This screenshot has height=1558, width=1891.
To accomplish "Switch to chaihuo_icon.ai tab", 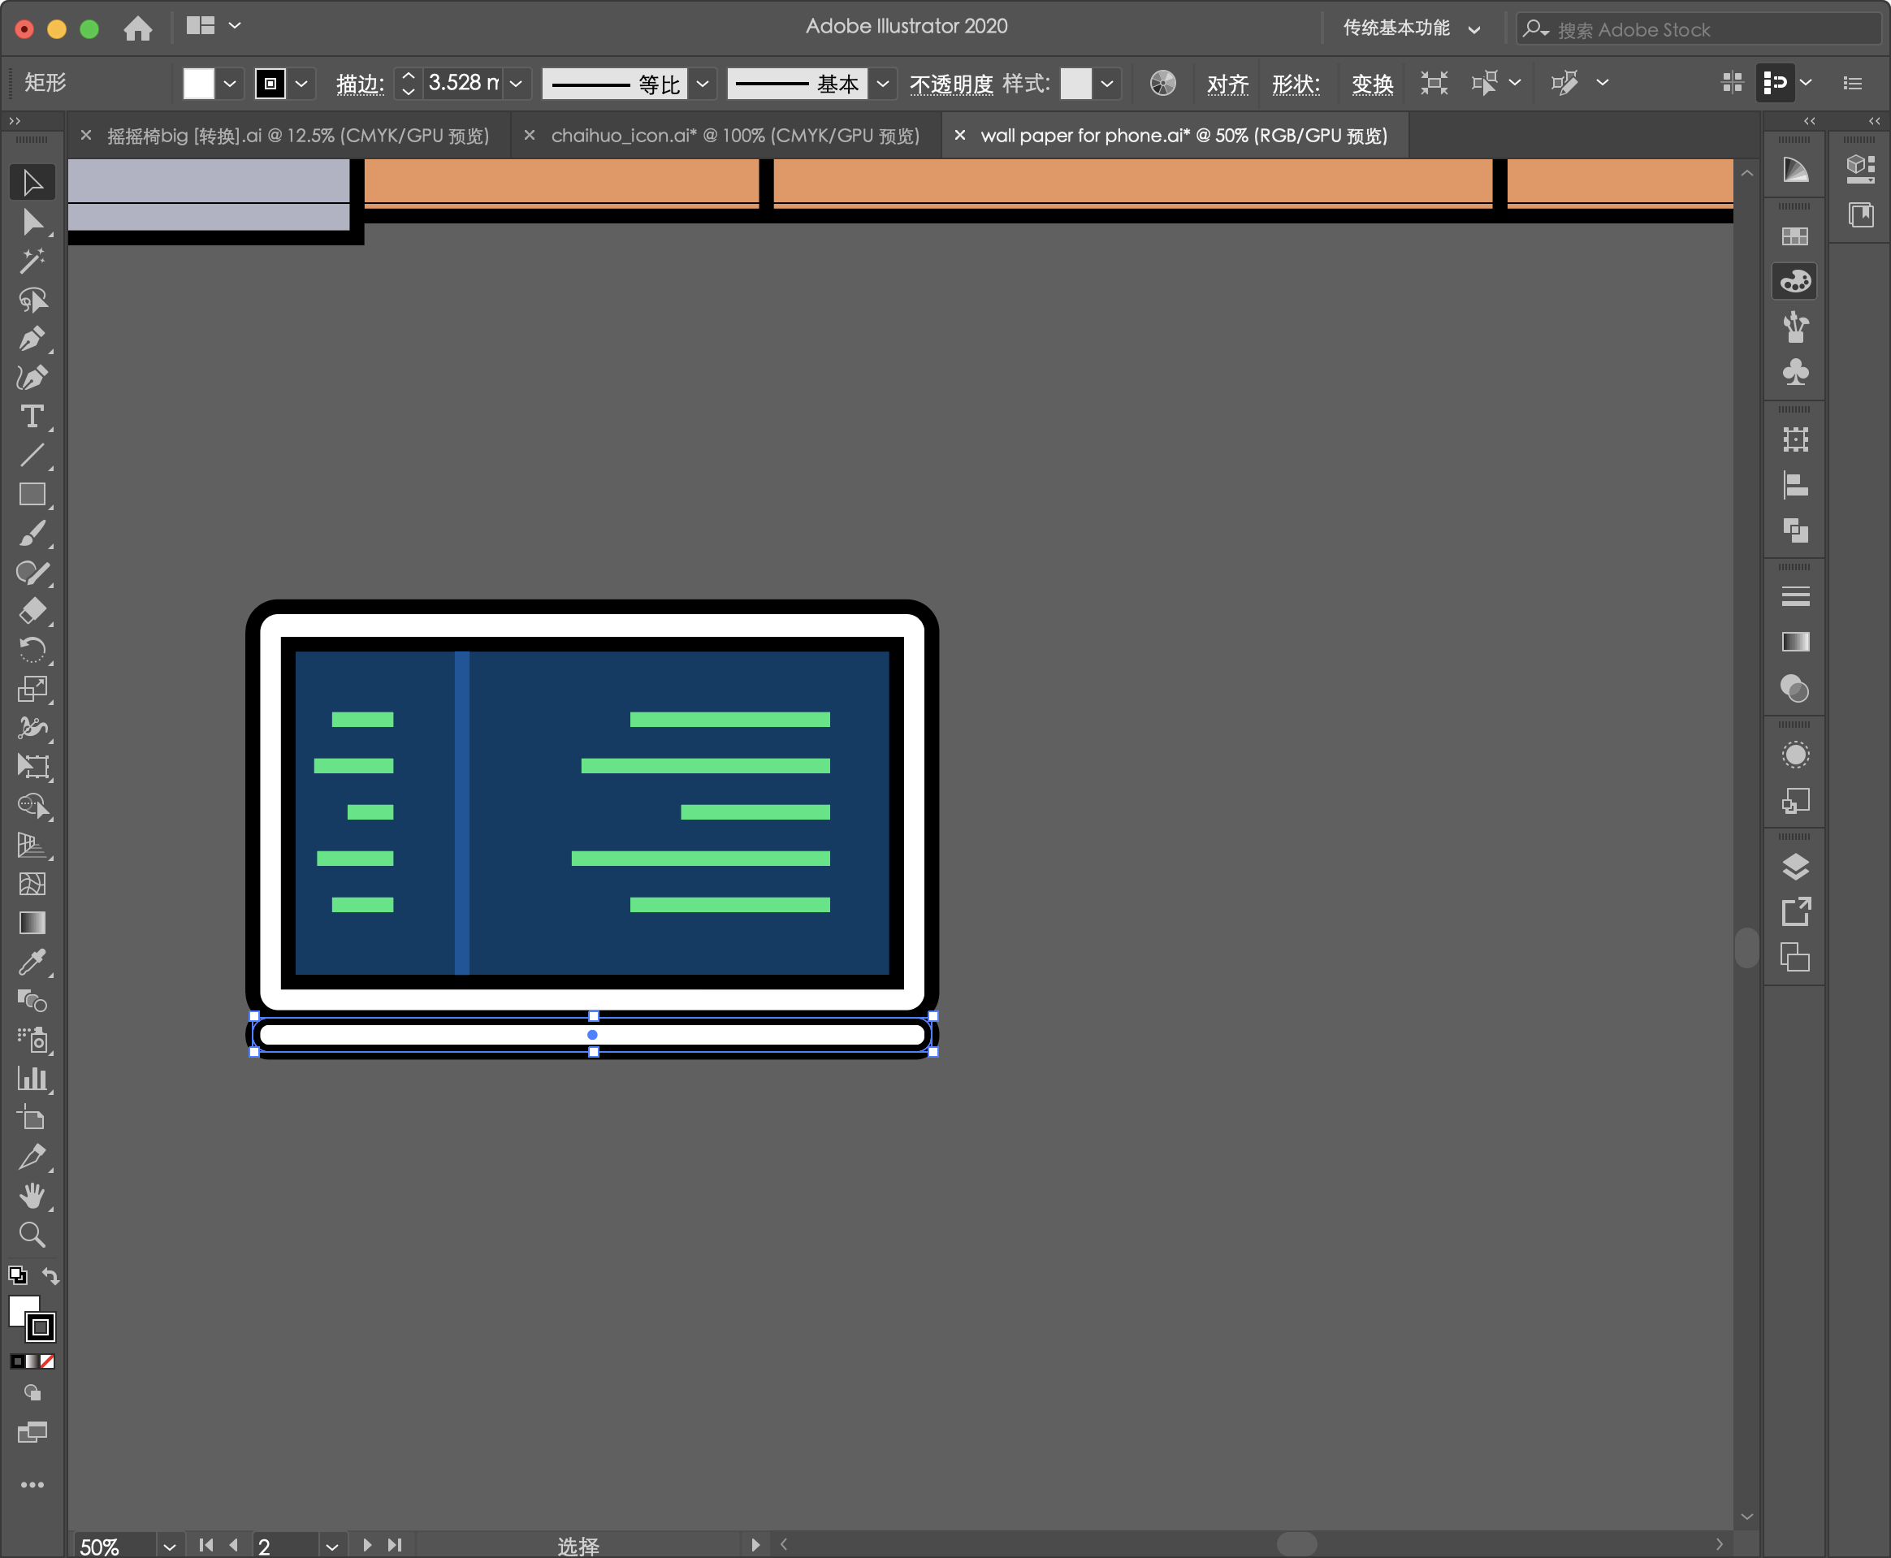I will 735,136.
